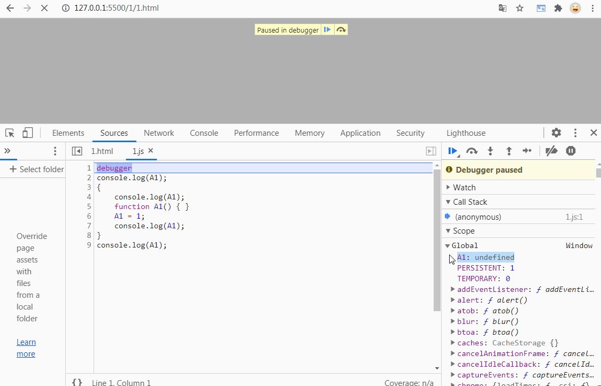Follow the Learn more link
The width and height of the screenshot is (601, 386).
pyautogui.click(x=26, y=348)
